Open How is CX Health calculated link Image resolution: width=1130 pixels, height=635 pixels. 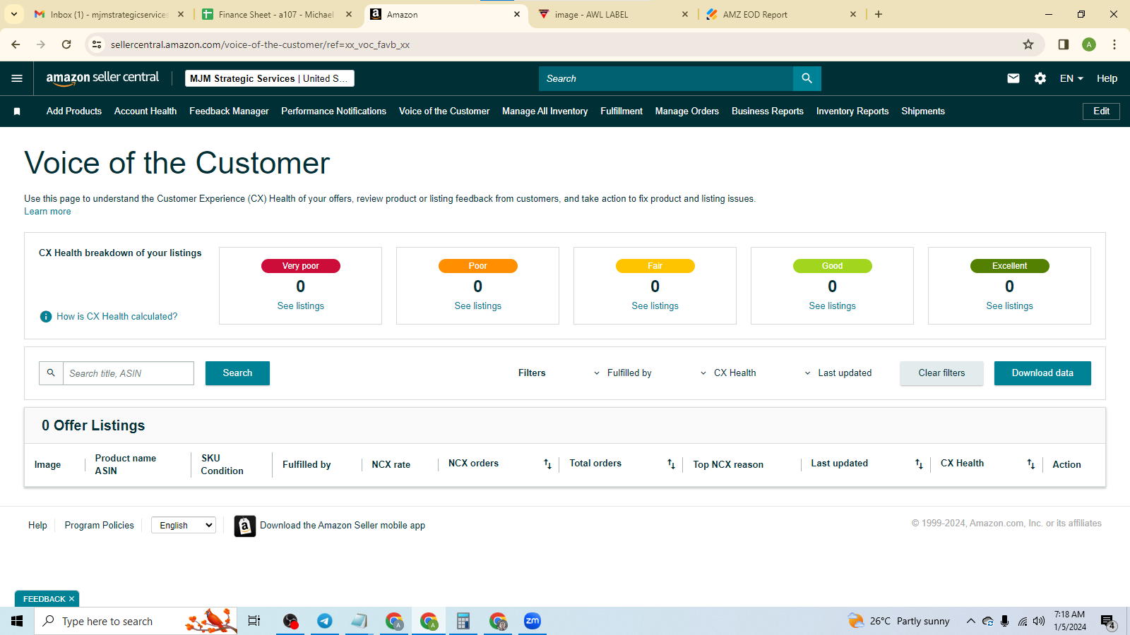click(x=117, y=317)
